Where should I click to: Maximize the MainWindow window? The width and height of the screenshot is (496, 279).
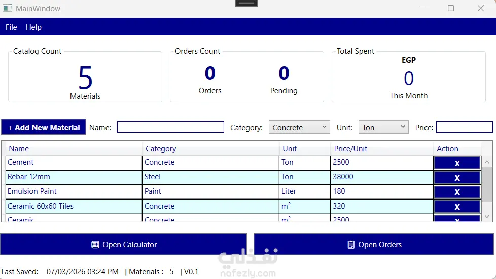click(x=451, y=8)
